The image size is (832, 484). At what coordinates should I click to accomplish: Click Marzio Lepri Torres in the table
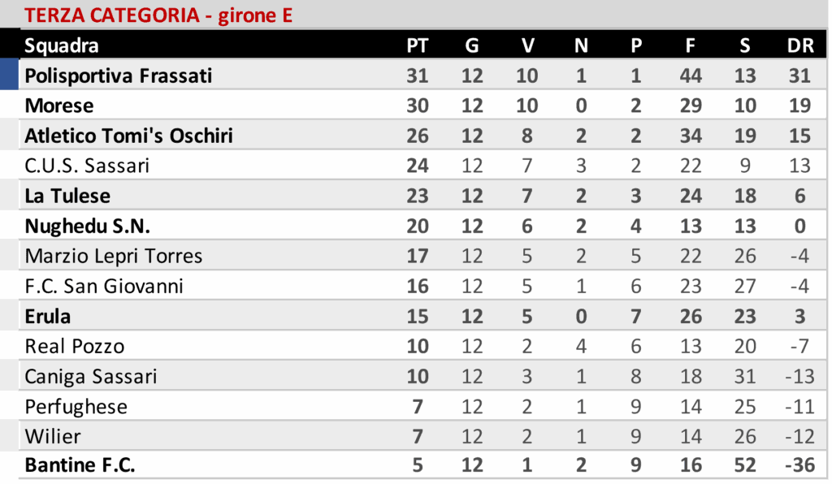[x=114, y=256]
